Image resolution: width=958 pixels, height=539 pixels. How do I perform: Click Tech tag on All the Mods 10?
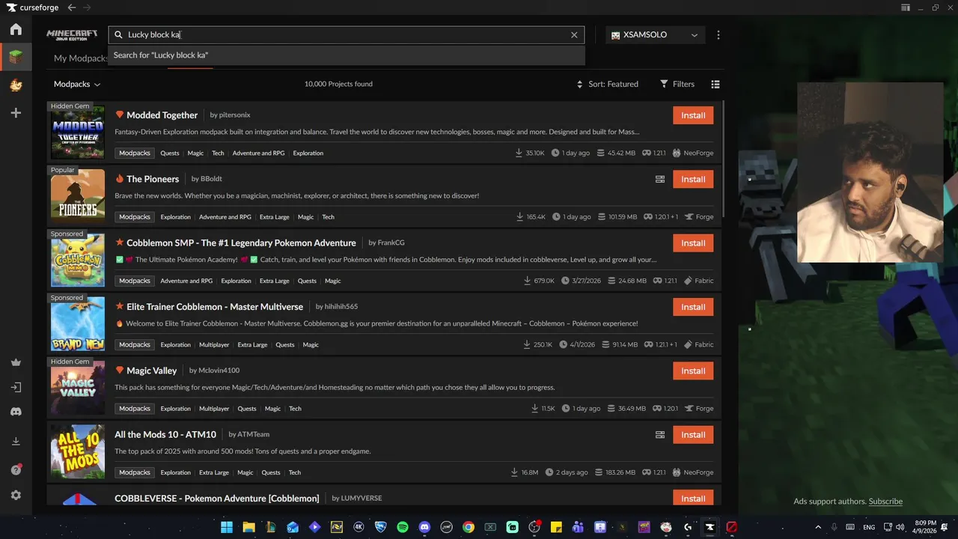tap(295, 472)
